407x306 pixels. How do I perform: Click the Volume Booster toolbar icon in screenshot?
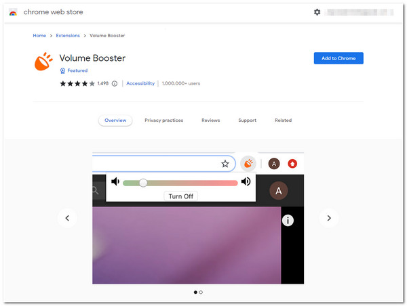[248, 164]
